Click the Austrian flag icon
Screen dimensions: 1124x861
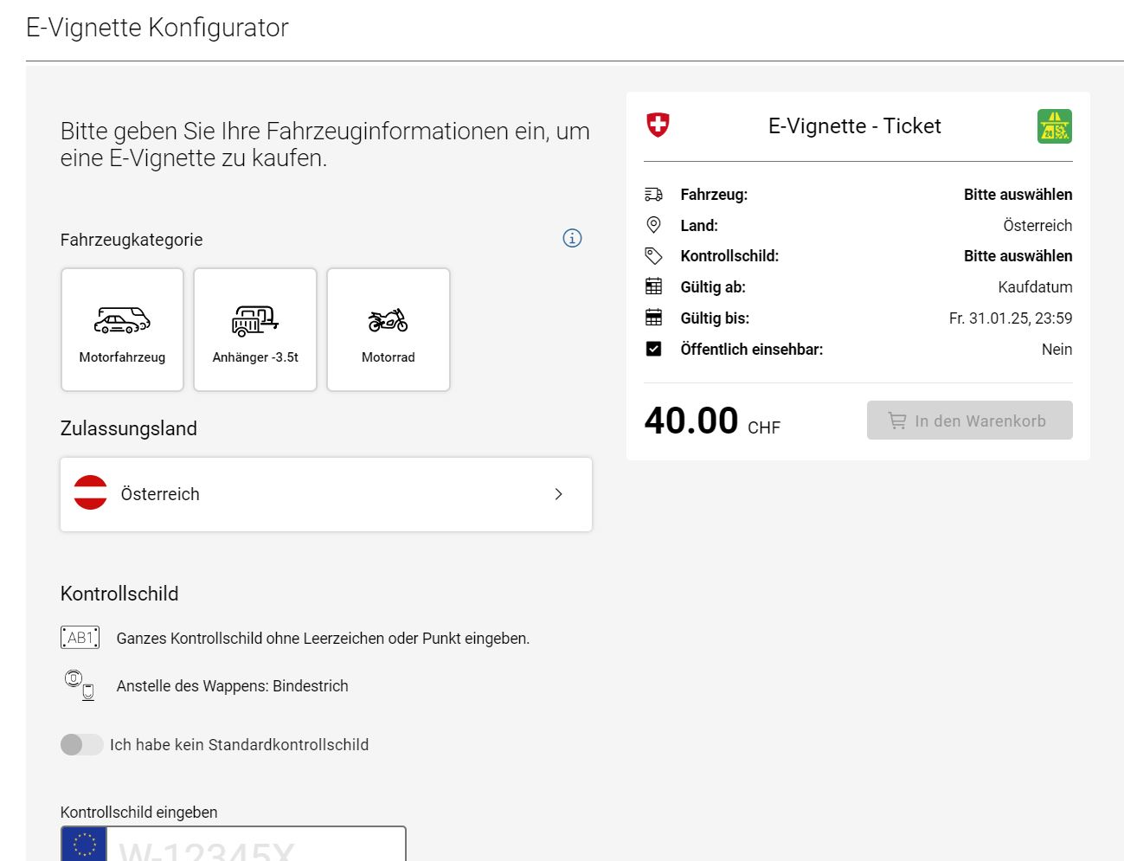(90, 493)
